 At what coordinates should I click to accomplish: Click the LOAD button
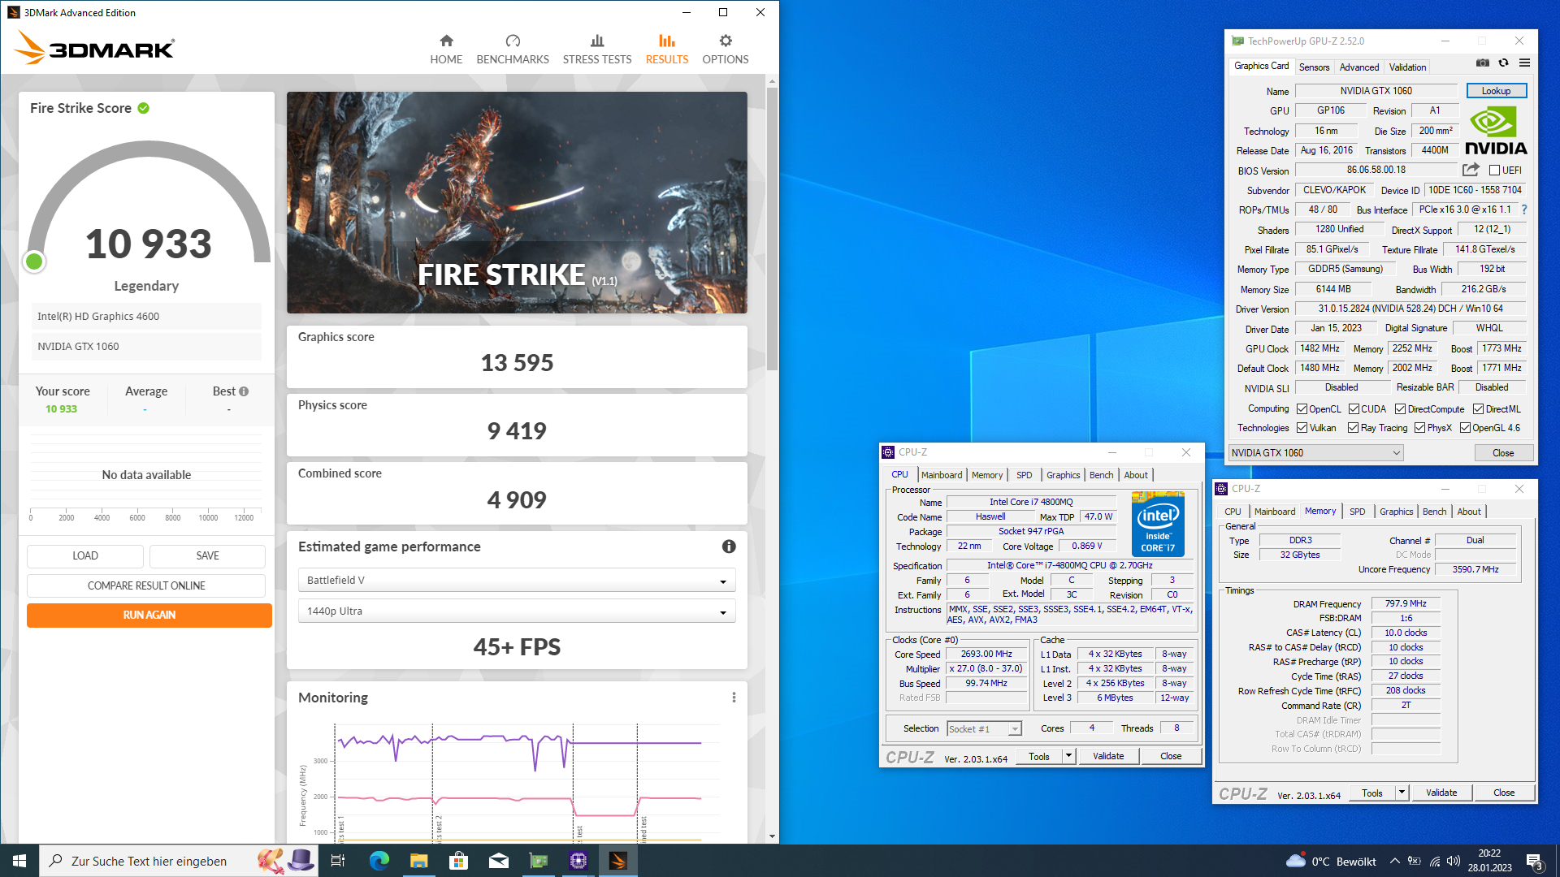click(x=85, y=555)
